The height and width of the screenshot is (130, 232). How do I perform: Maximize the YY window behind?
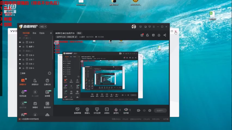[172, 31]
